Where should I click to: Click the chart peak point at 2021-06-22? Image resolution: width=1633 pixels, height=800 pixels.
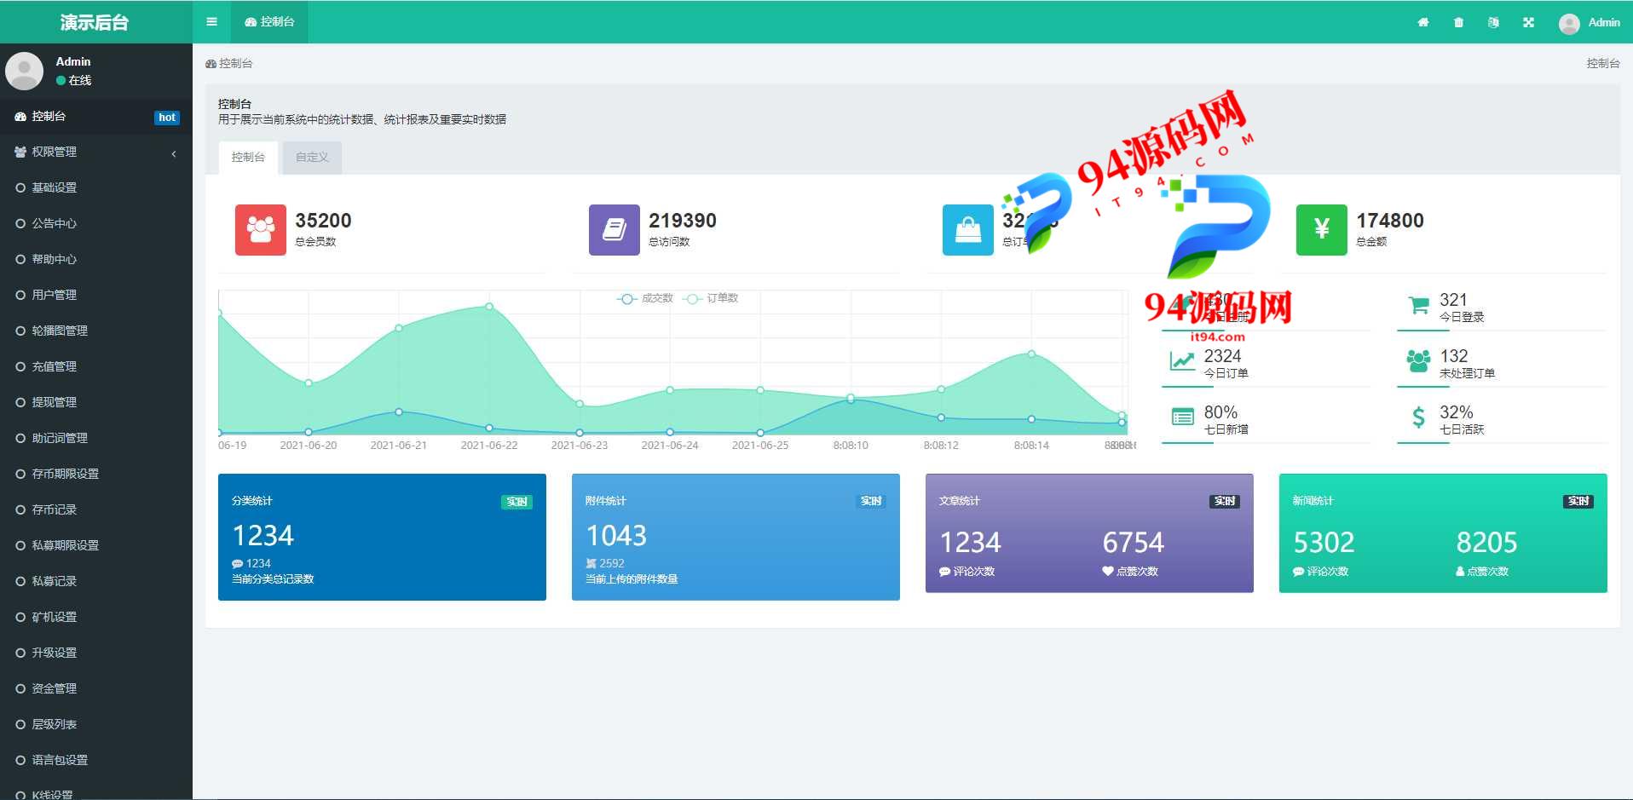click(489, 306)
